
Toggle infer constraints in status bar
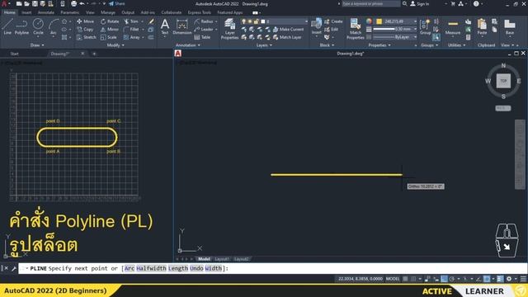[427, 279]
